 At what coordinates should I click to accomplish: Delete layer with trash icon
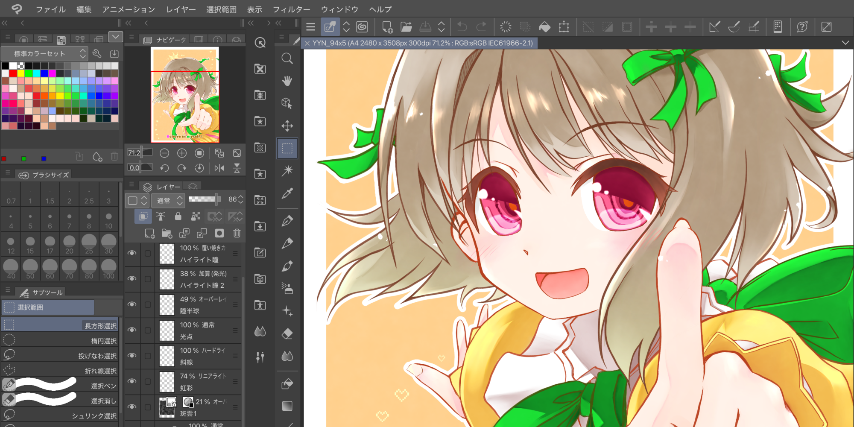tap(237, 233)
